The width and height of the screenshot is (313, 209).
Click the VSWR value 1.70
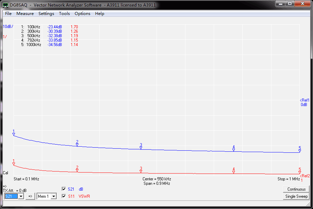point(74,27)
